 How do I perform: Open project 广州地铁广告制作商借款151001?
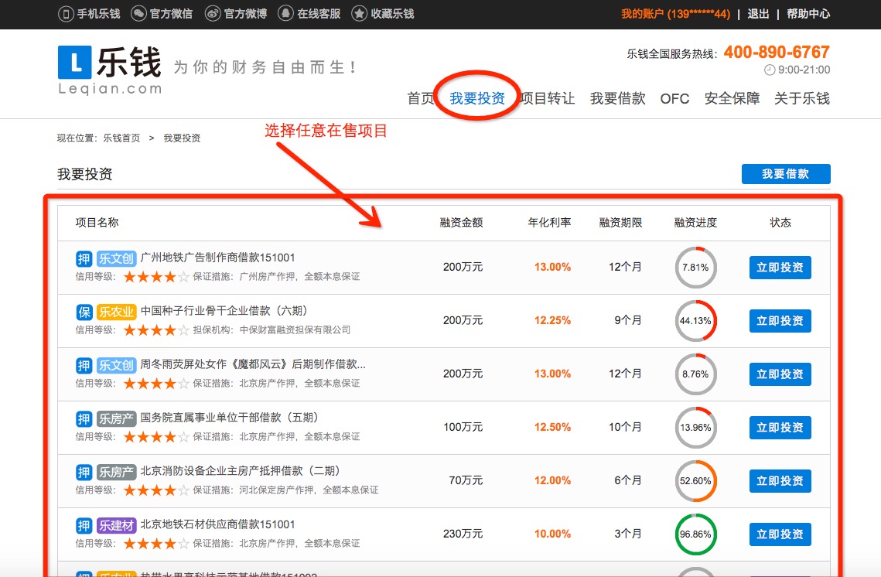tap(217, 258)
